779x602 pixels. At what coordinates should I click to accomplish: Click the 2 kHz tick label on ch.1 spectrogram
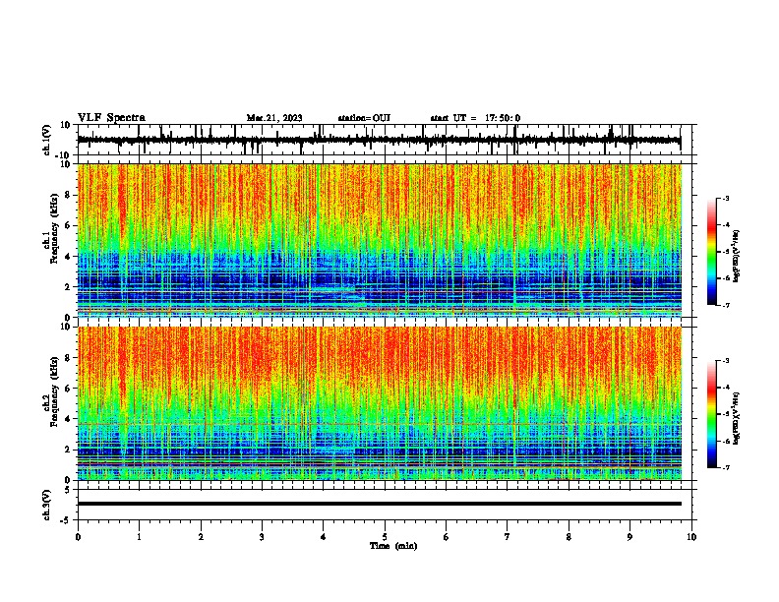point(68,287)
